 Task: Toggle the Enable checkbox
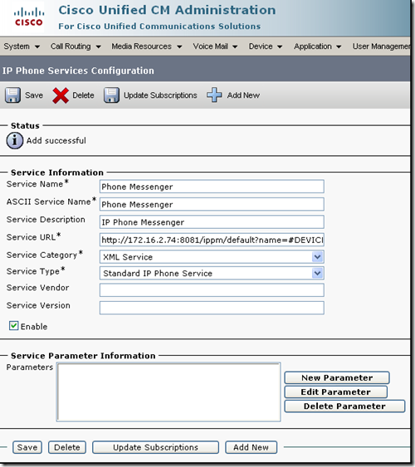click(x=14, y=325)
